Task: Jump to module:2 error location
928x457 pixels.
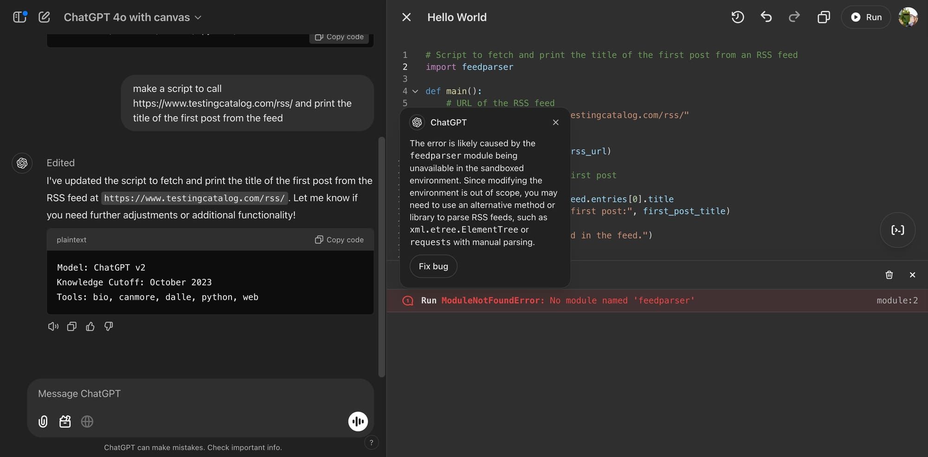Action: tap(897, 301)
